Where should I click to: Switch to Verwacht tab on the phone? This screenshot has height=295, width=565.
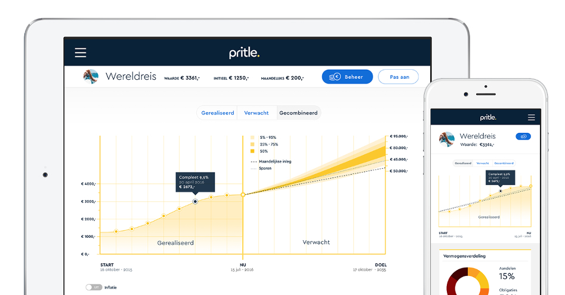tap(482, 163)
